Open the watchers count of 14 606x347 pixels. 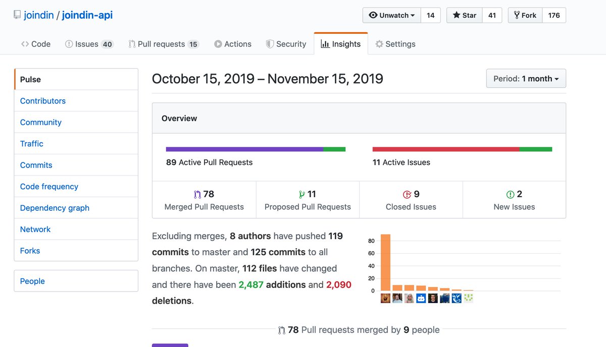click(x=431, y=15)
